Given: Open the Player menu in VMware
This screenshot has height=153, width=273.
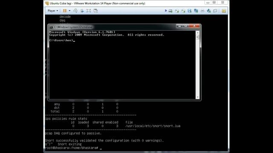Looking at the screenshot, I should click(53, 11).
